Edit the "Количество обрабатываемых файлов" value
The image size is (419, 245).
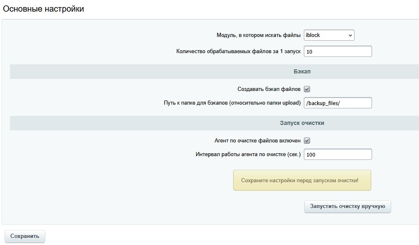[338, 51]
